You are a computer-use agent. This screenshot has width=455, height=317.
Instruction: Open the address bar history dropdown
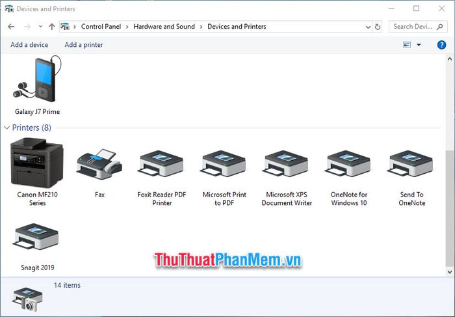[369, 27]
